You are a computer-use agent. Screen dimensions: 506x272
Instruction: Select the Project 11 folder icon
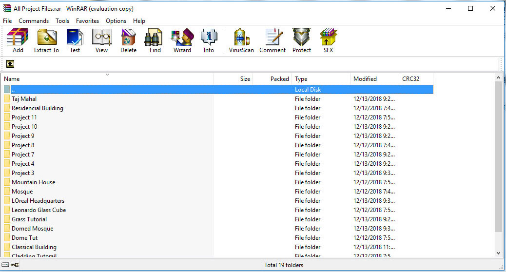pyautogui.click(x=7, y=117)
